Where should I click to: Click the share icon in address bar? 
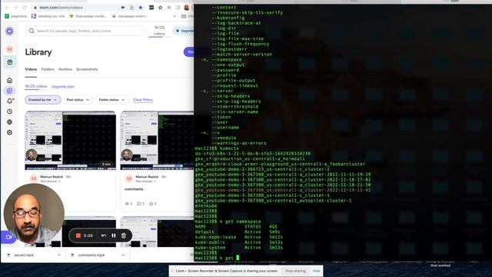[x=131, y=7]
